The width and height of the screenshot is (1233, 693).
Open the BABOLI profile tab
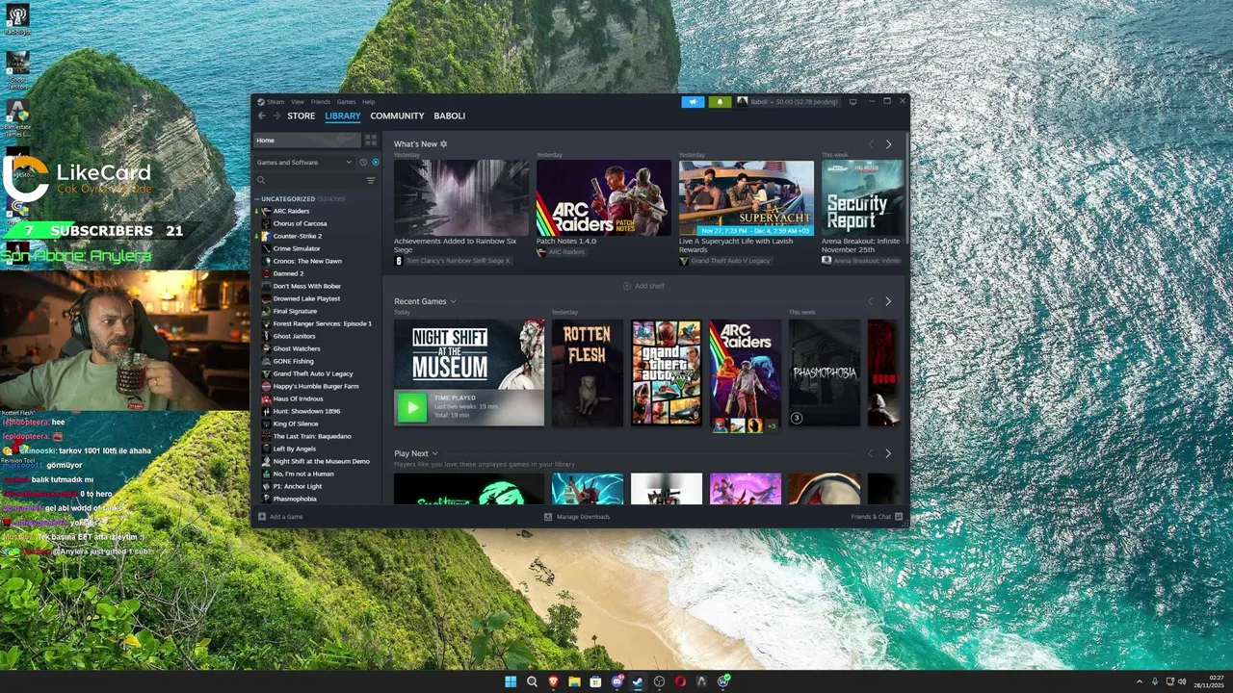coord(450,115)
